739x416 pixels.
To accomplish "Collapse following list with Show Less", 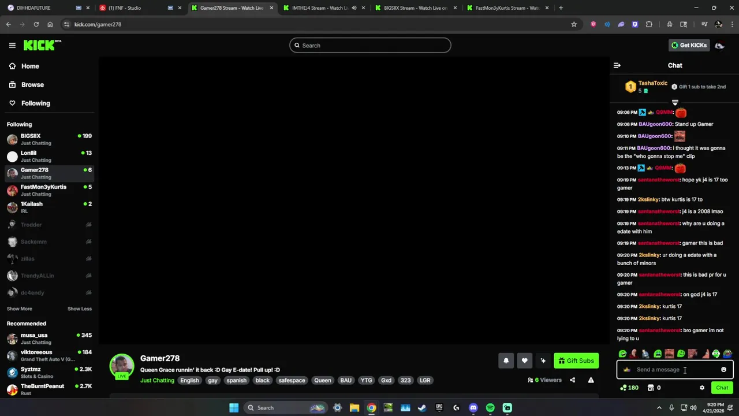I will [80, 309].
